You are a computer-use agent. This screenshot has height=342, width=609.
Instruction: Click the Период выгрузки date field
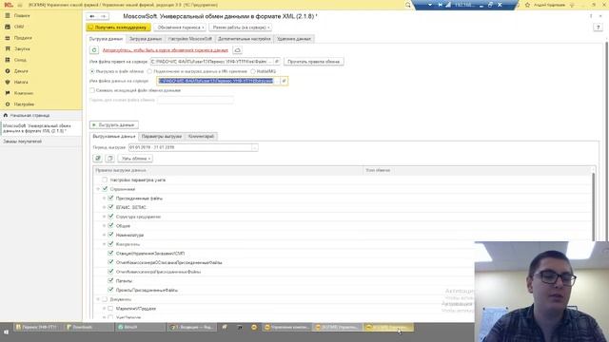(x=190, y=148)
